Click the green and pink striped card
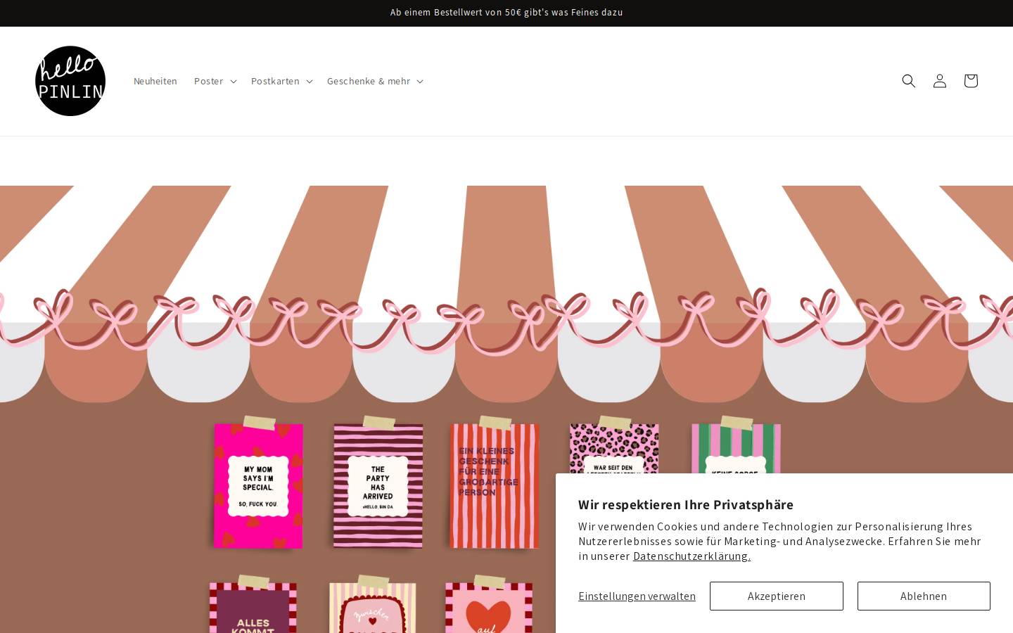1013x633 pixels. pyautogui.click(x=736, y=448)
